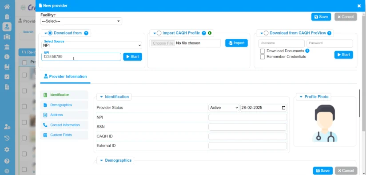Open the Facility dropdown
This screenshot has height=175, width=366.
[x=81, y=21]
